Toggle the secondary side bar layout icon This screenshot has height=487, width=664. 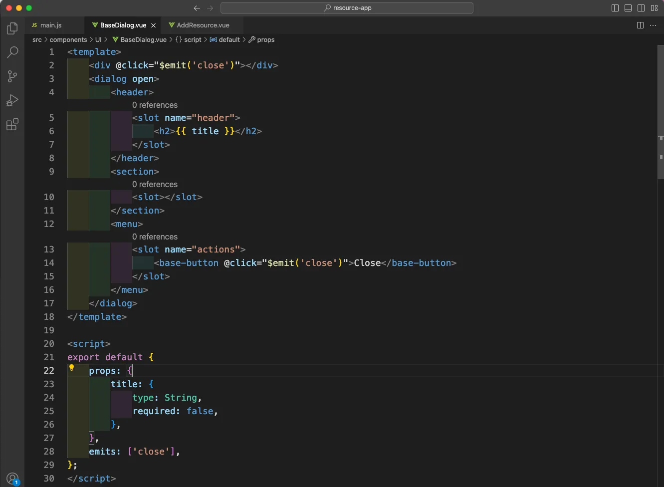[x=641, y=8]
